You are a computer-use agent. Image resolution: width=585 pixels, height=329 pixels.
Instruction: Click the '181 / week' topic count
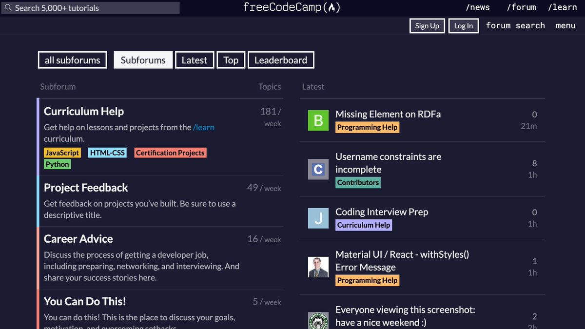coord(271,117)
